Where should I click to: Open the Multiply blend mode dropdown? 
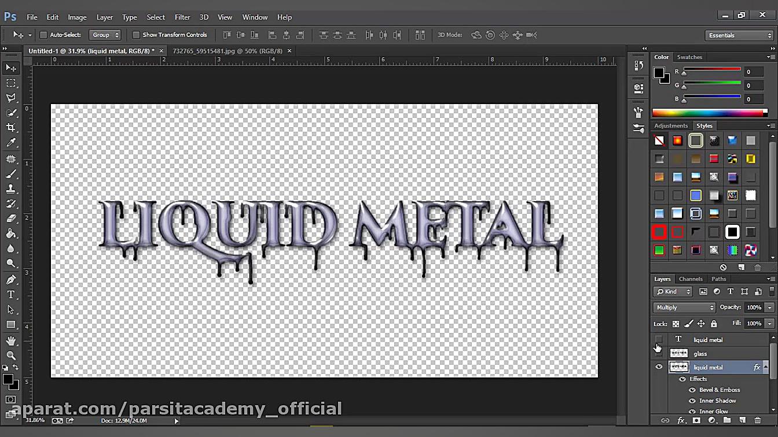click(x=684, y=308)
